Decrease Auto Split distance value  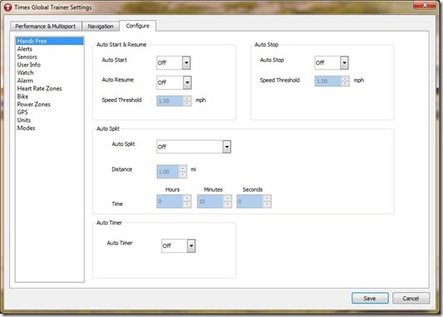(183, 175)
